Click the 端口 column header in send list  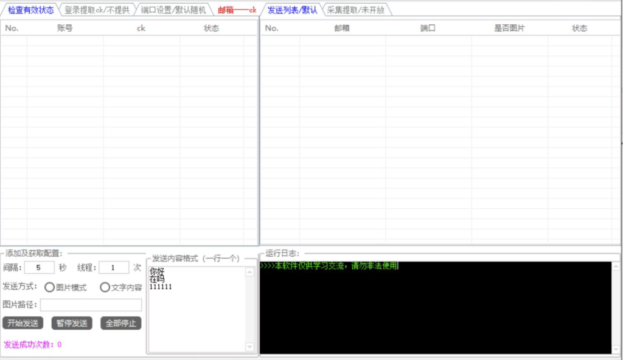tap(428, 28)
